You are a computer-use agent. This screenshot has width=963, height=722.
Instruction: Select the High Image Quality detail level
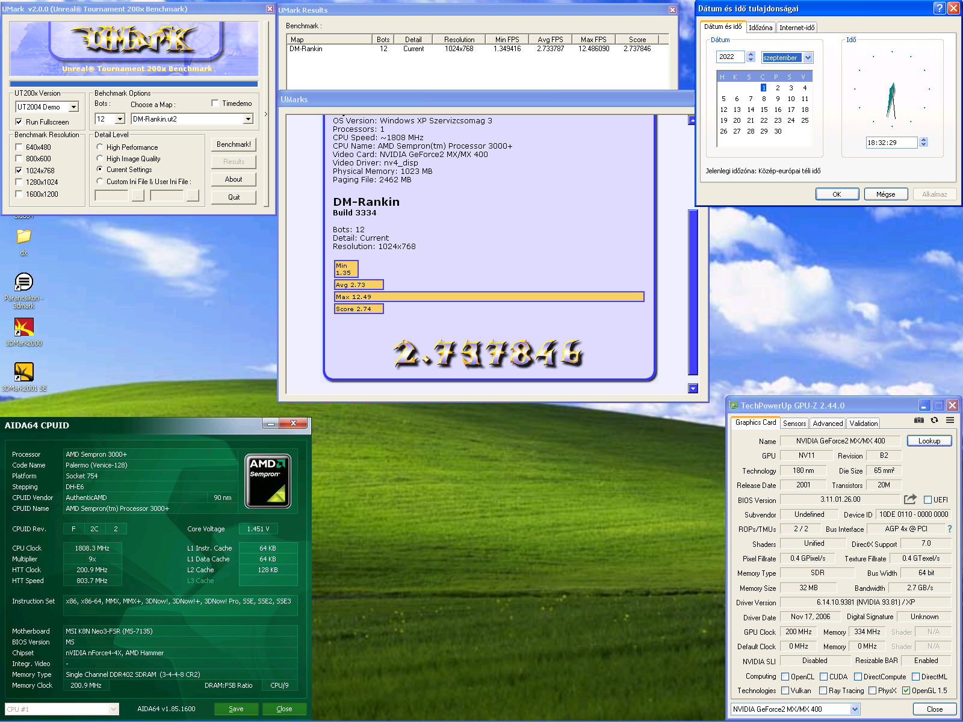coord(100,158)
